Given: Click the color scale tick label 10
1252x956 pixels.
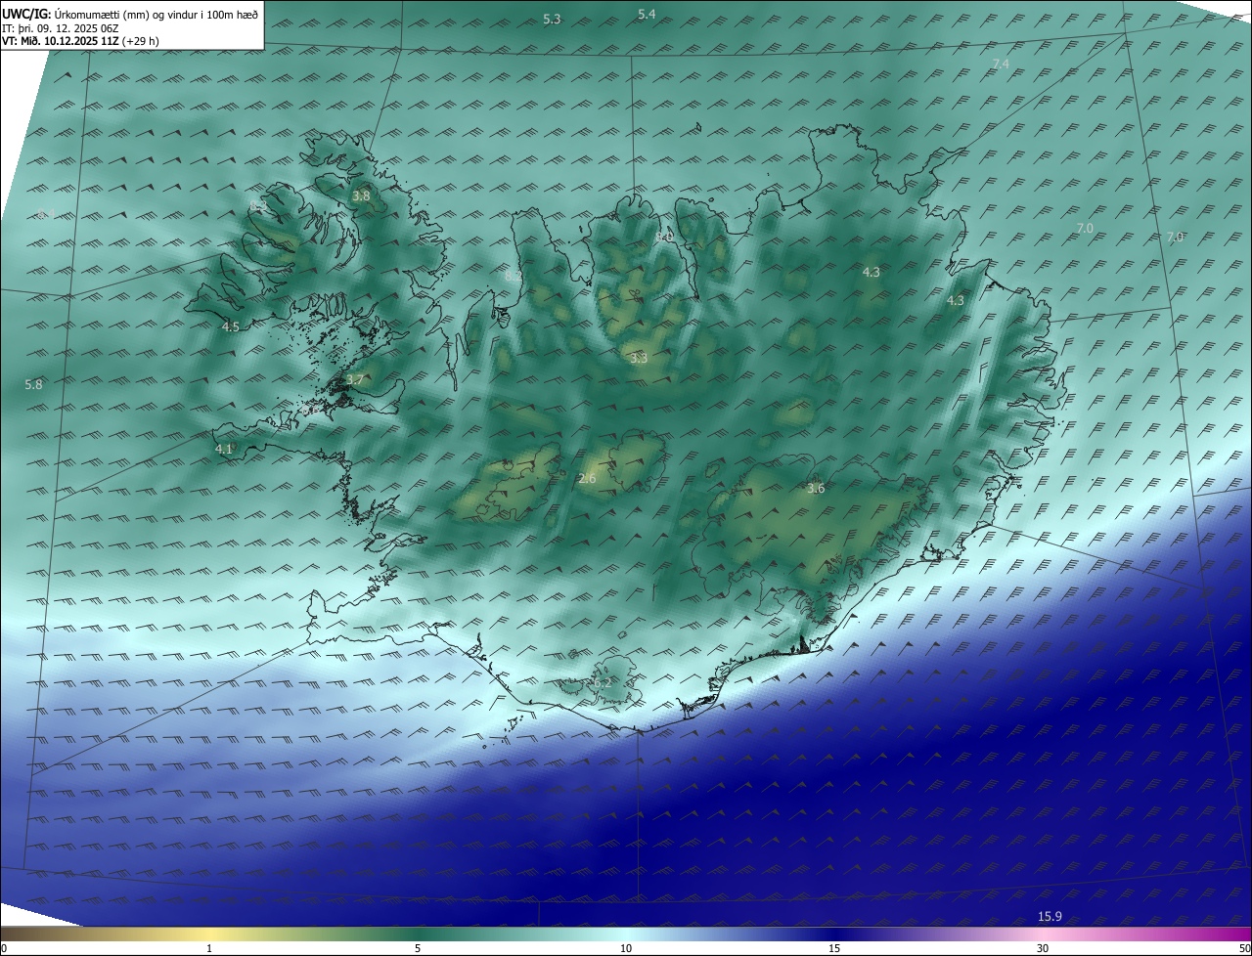Looking at the screenshot, I should coord(626,948).
